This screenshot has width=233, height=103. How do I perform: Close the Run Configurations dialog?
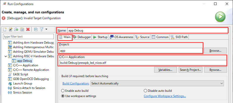227,4
